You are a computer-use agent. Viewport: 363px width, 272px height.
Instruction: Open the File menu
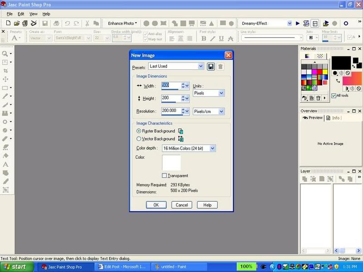[x=10, y=14]
